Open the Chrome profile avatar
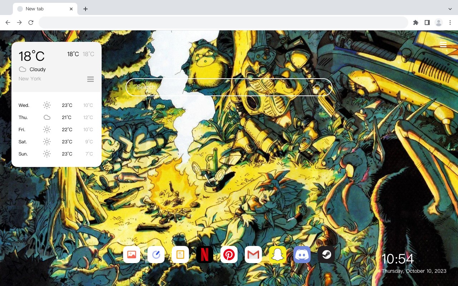 click(439, 23)
